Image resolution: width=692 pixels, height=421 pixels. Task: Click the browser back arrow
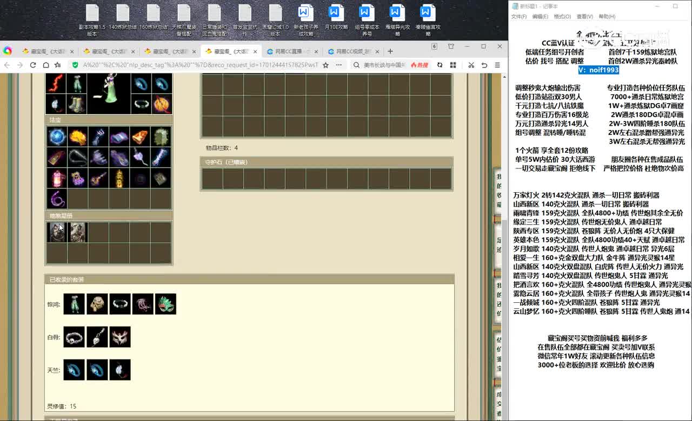pos(8,65)
